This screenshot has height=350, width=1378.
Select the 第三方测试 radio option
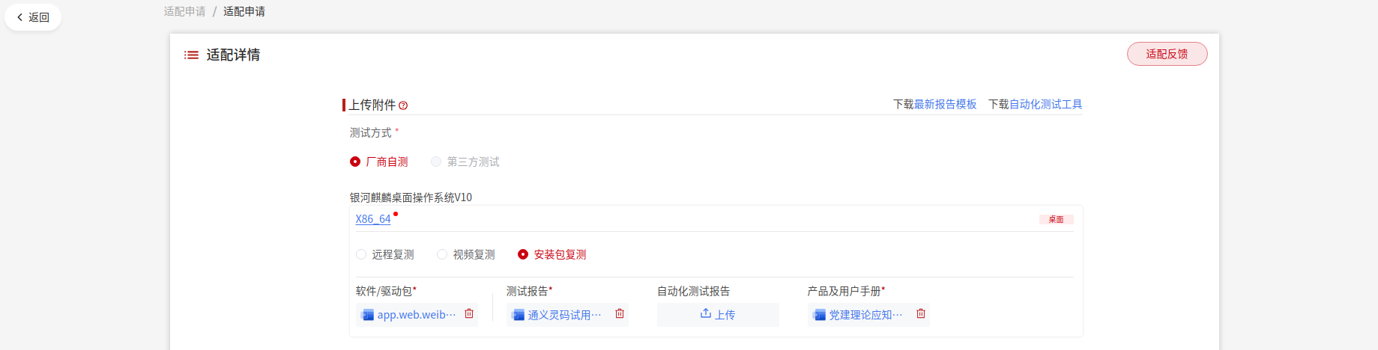point(436,162)
